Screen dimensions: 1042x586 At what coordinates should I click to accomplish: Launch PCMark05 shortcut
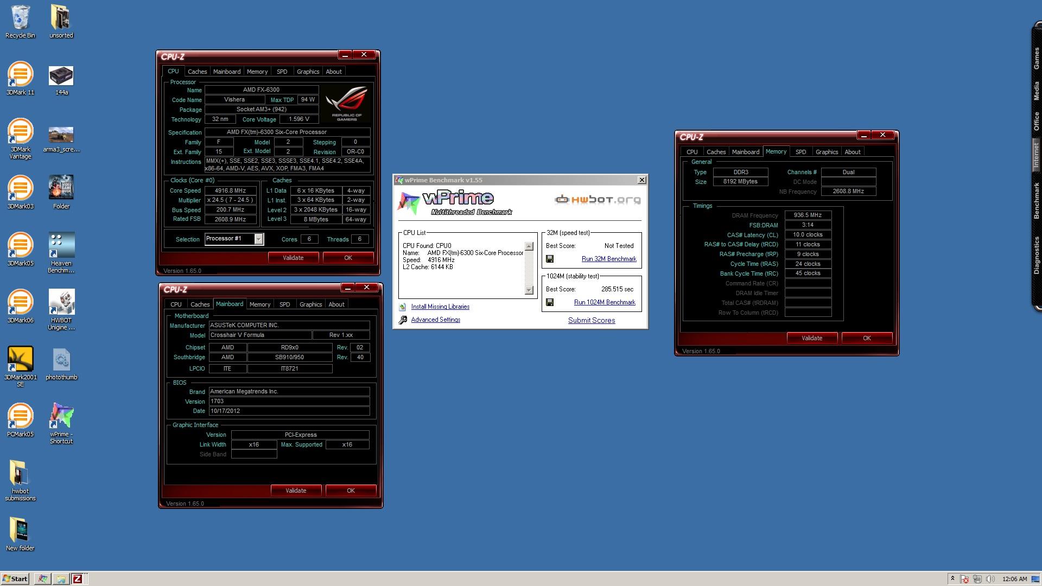pos(20,421)
